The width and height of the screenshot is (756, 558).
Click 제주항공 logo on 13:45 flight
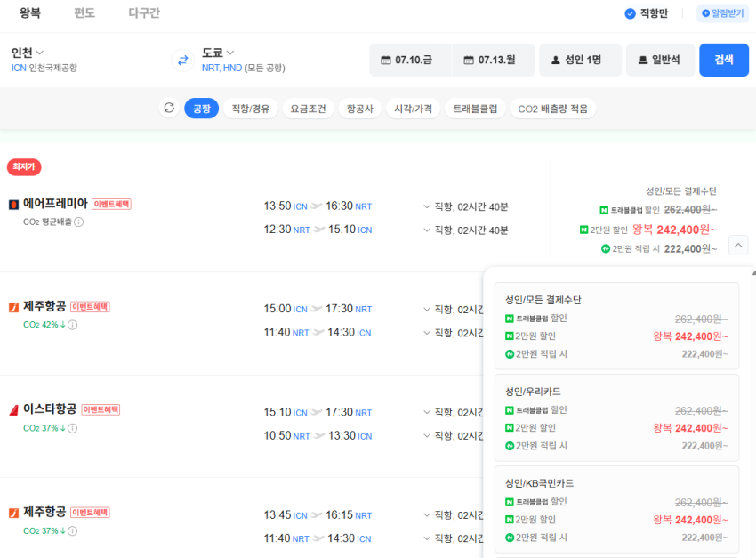[x=14, y=513]
